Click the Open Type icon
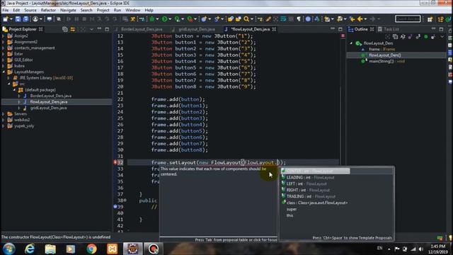 (x=231, y=19)
